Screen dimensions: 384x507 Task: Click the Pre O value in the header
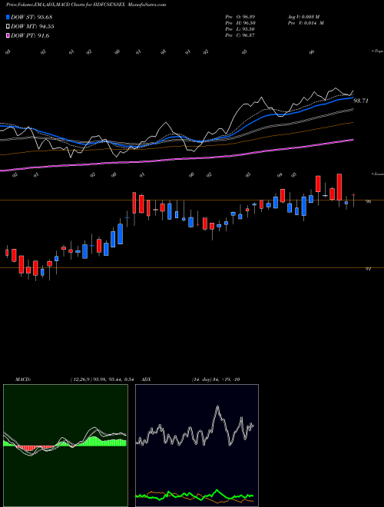240,16
